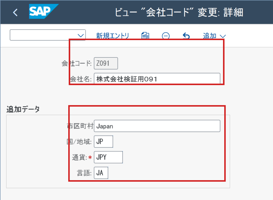Go back using the header back arrow
Viewport: 273px width, 200px height.
[x=15, y=13]
